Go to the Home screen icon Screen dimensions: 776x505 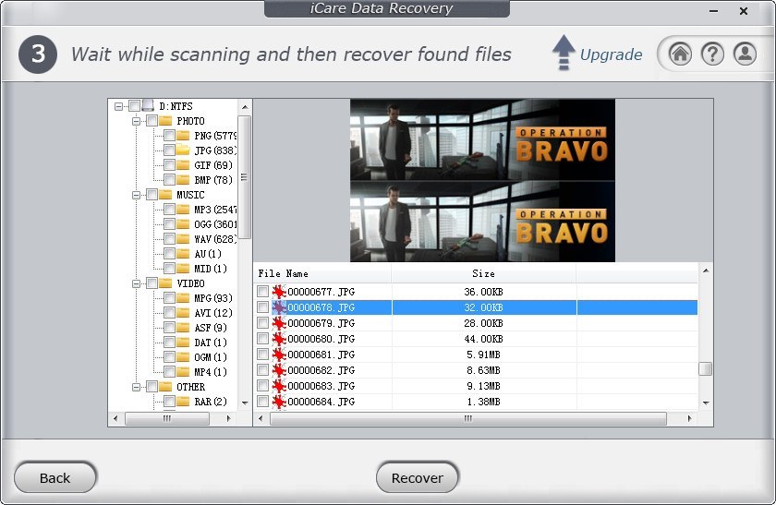680,54
